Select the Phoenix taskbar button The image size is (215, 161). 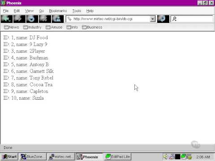89,157
